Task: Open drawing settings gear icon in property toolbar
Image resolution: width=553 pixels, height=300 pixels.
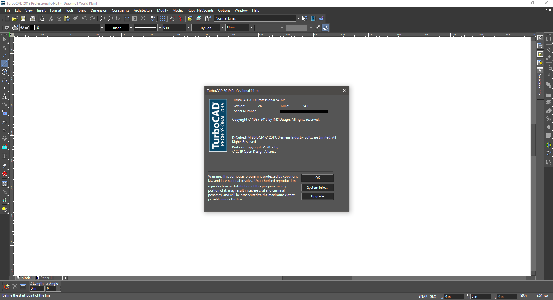Action: 7,28
